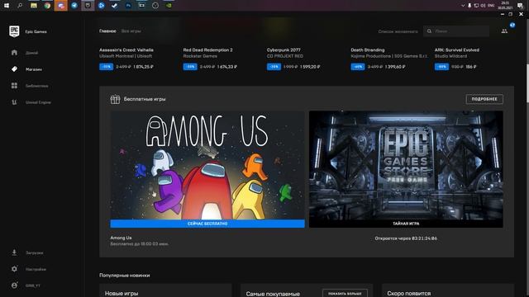
Task: Switch to the Все игры tab
Action: click(131, 31)
